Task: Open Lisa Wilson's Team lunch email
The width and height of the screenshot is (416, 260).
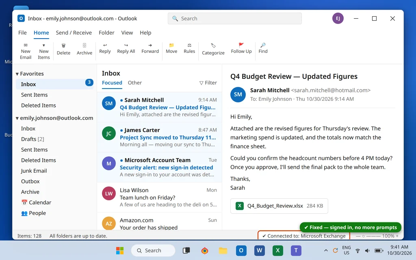Action: coord(159,197)
